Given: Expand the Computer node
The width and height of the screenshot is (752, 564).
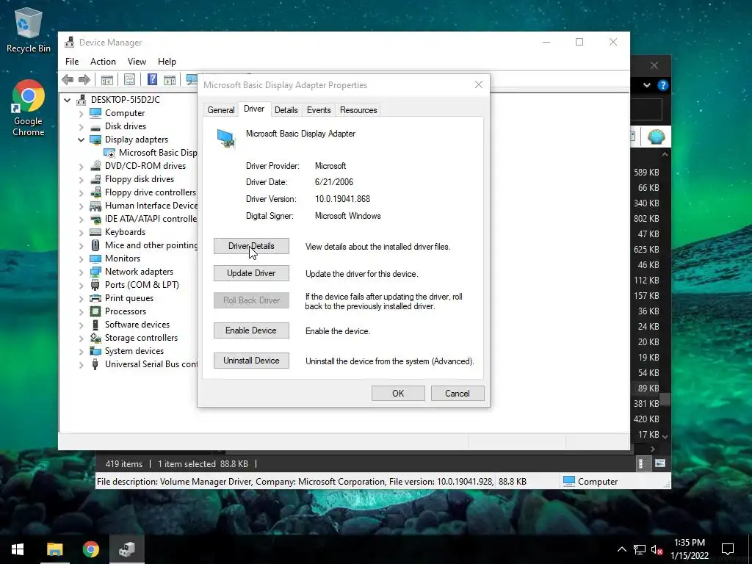Looking at the screenshot, I should 81,114.
